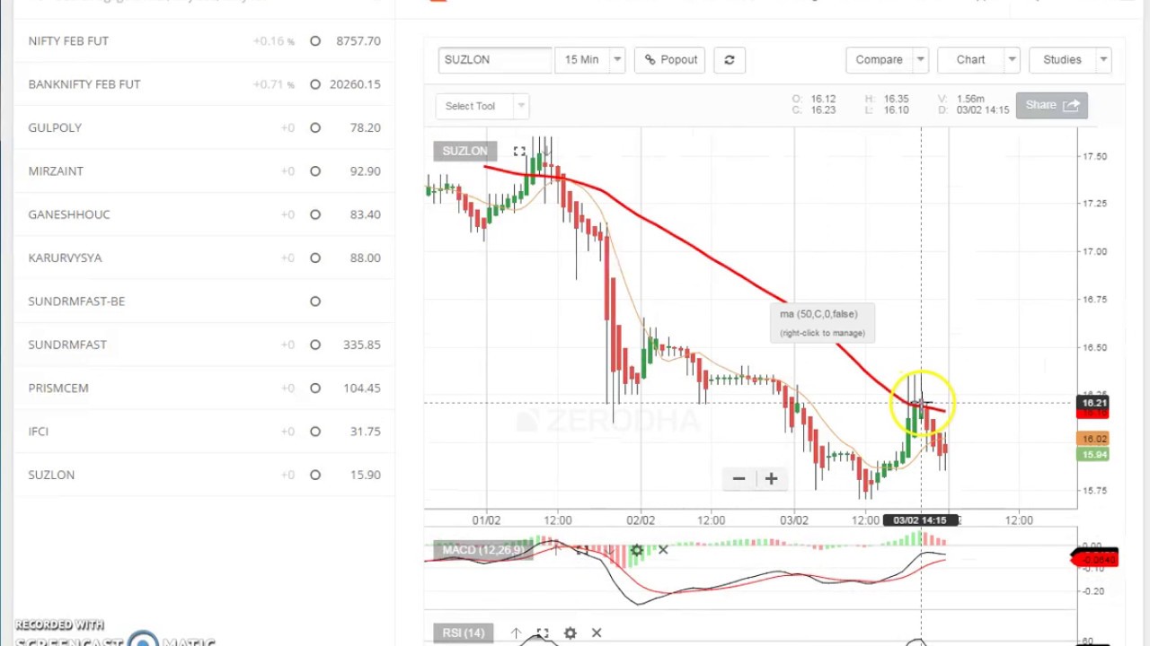Select SUNDRMFAST-BE in watchlist
Viewport: 1150px width, 646px height.
[x=76, y=301]
